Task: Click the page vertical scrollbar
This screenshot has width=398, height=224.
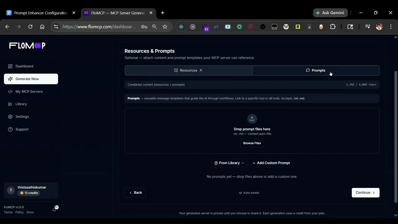Action: point(396,137)
